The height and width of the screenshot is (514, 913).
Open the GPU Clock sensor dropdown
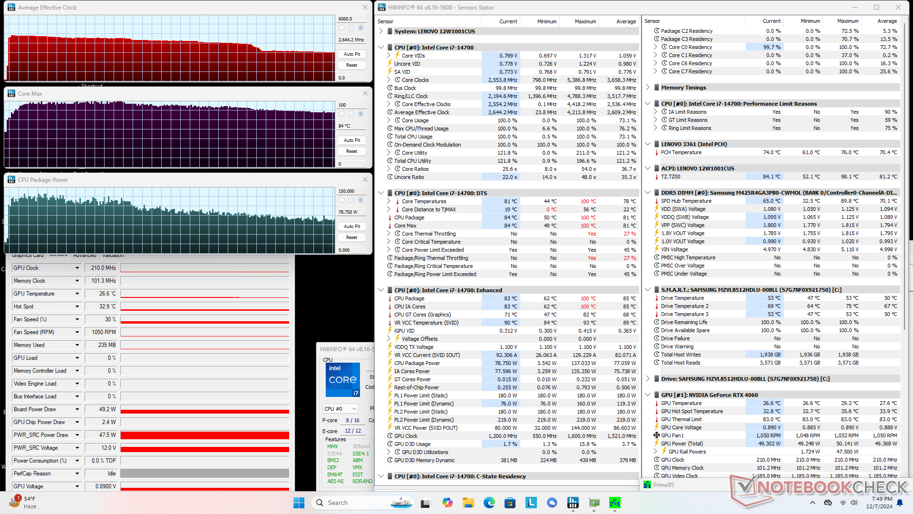pyautogui.click(x=77, y=268)
